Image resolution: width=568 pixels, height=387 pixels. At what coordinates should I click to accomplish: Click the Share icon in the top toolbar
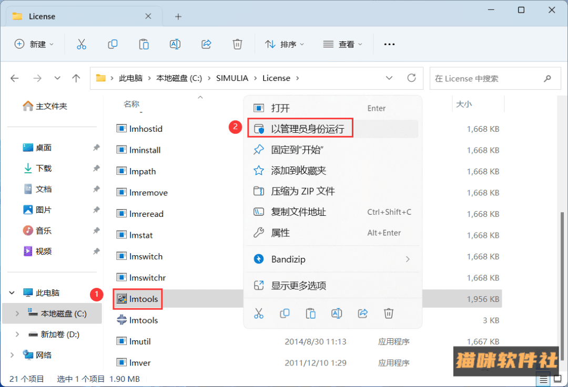(206, 44)
